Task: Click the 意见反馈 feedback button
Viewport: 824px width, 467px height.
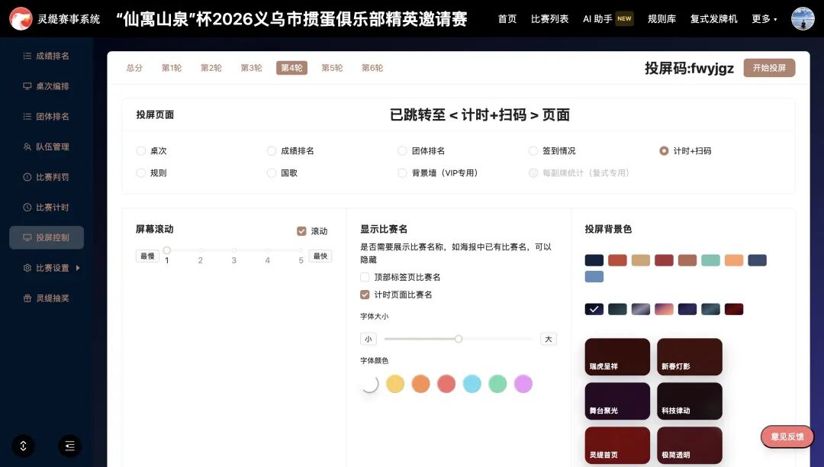Action: [787, 436]
